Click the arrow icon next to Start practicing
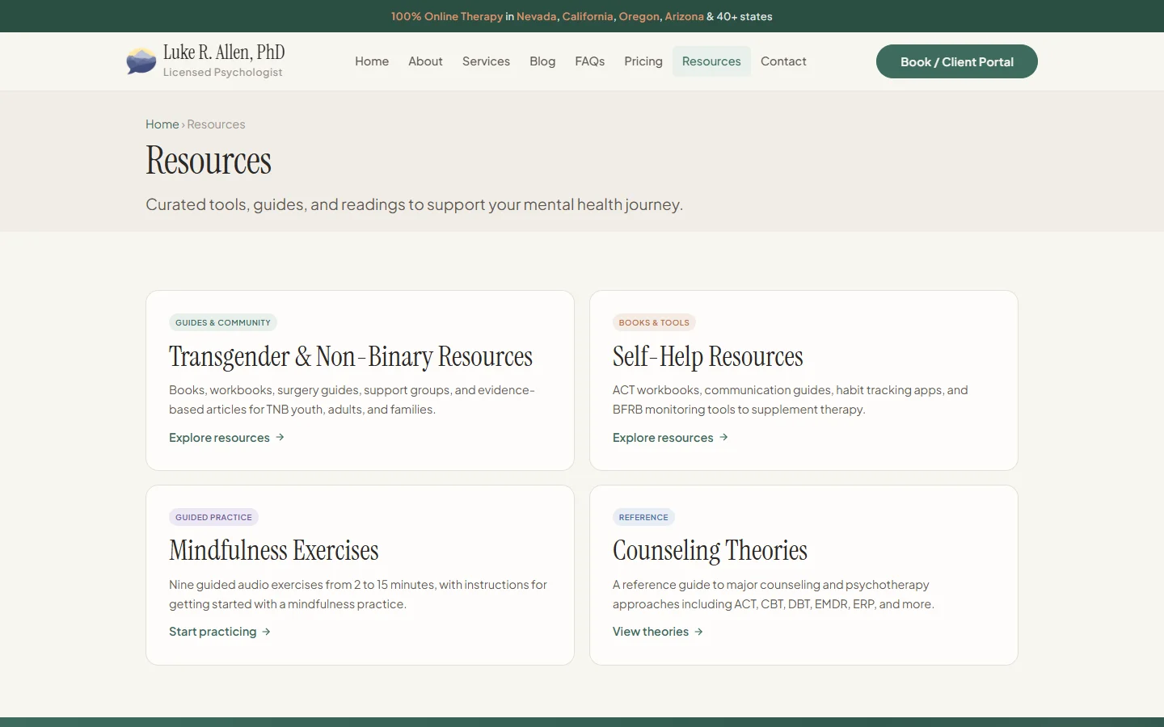This screenshot has height=727, width=1164. [x=267, y=632]
